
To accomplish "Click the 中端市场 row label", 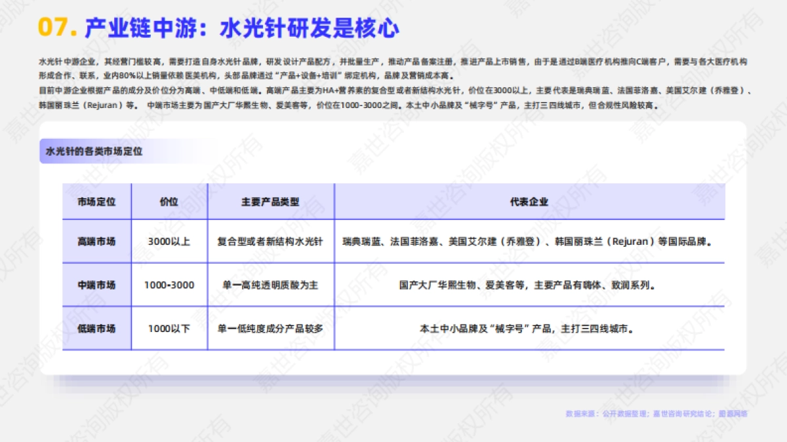I will (96, 285).
